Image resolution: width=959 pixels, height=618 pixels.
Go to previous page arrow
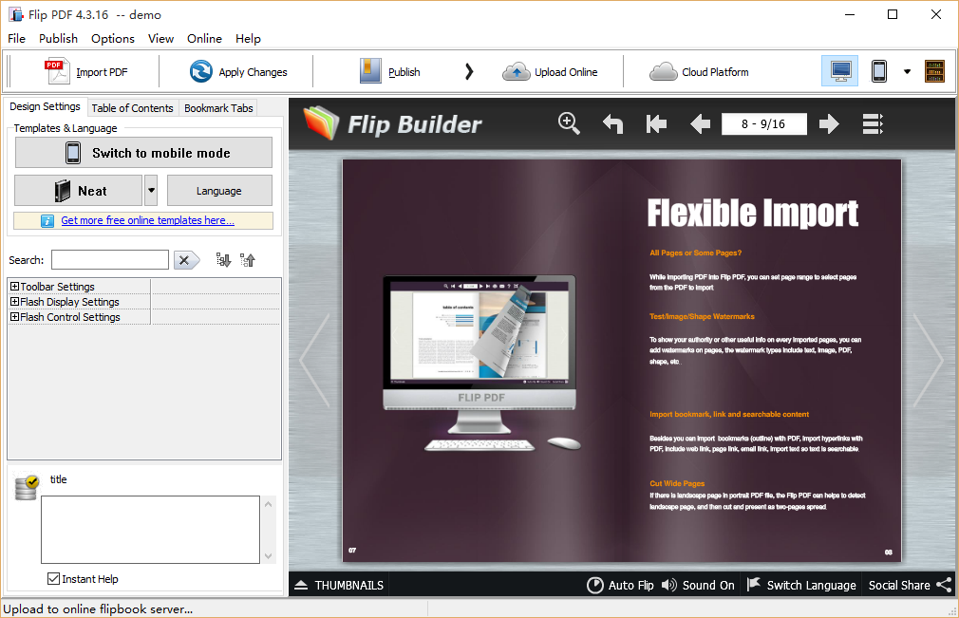coord(701,124)
